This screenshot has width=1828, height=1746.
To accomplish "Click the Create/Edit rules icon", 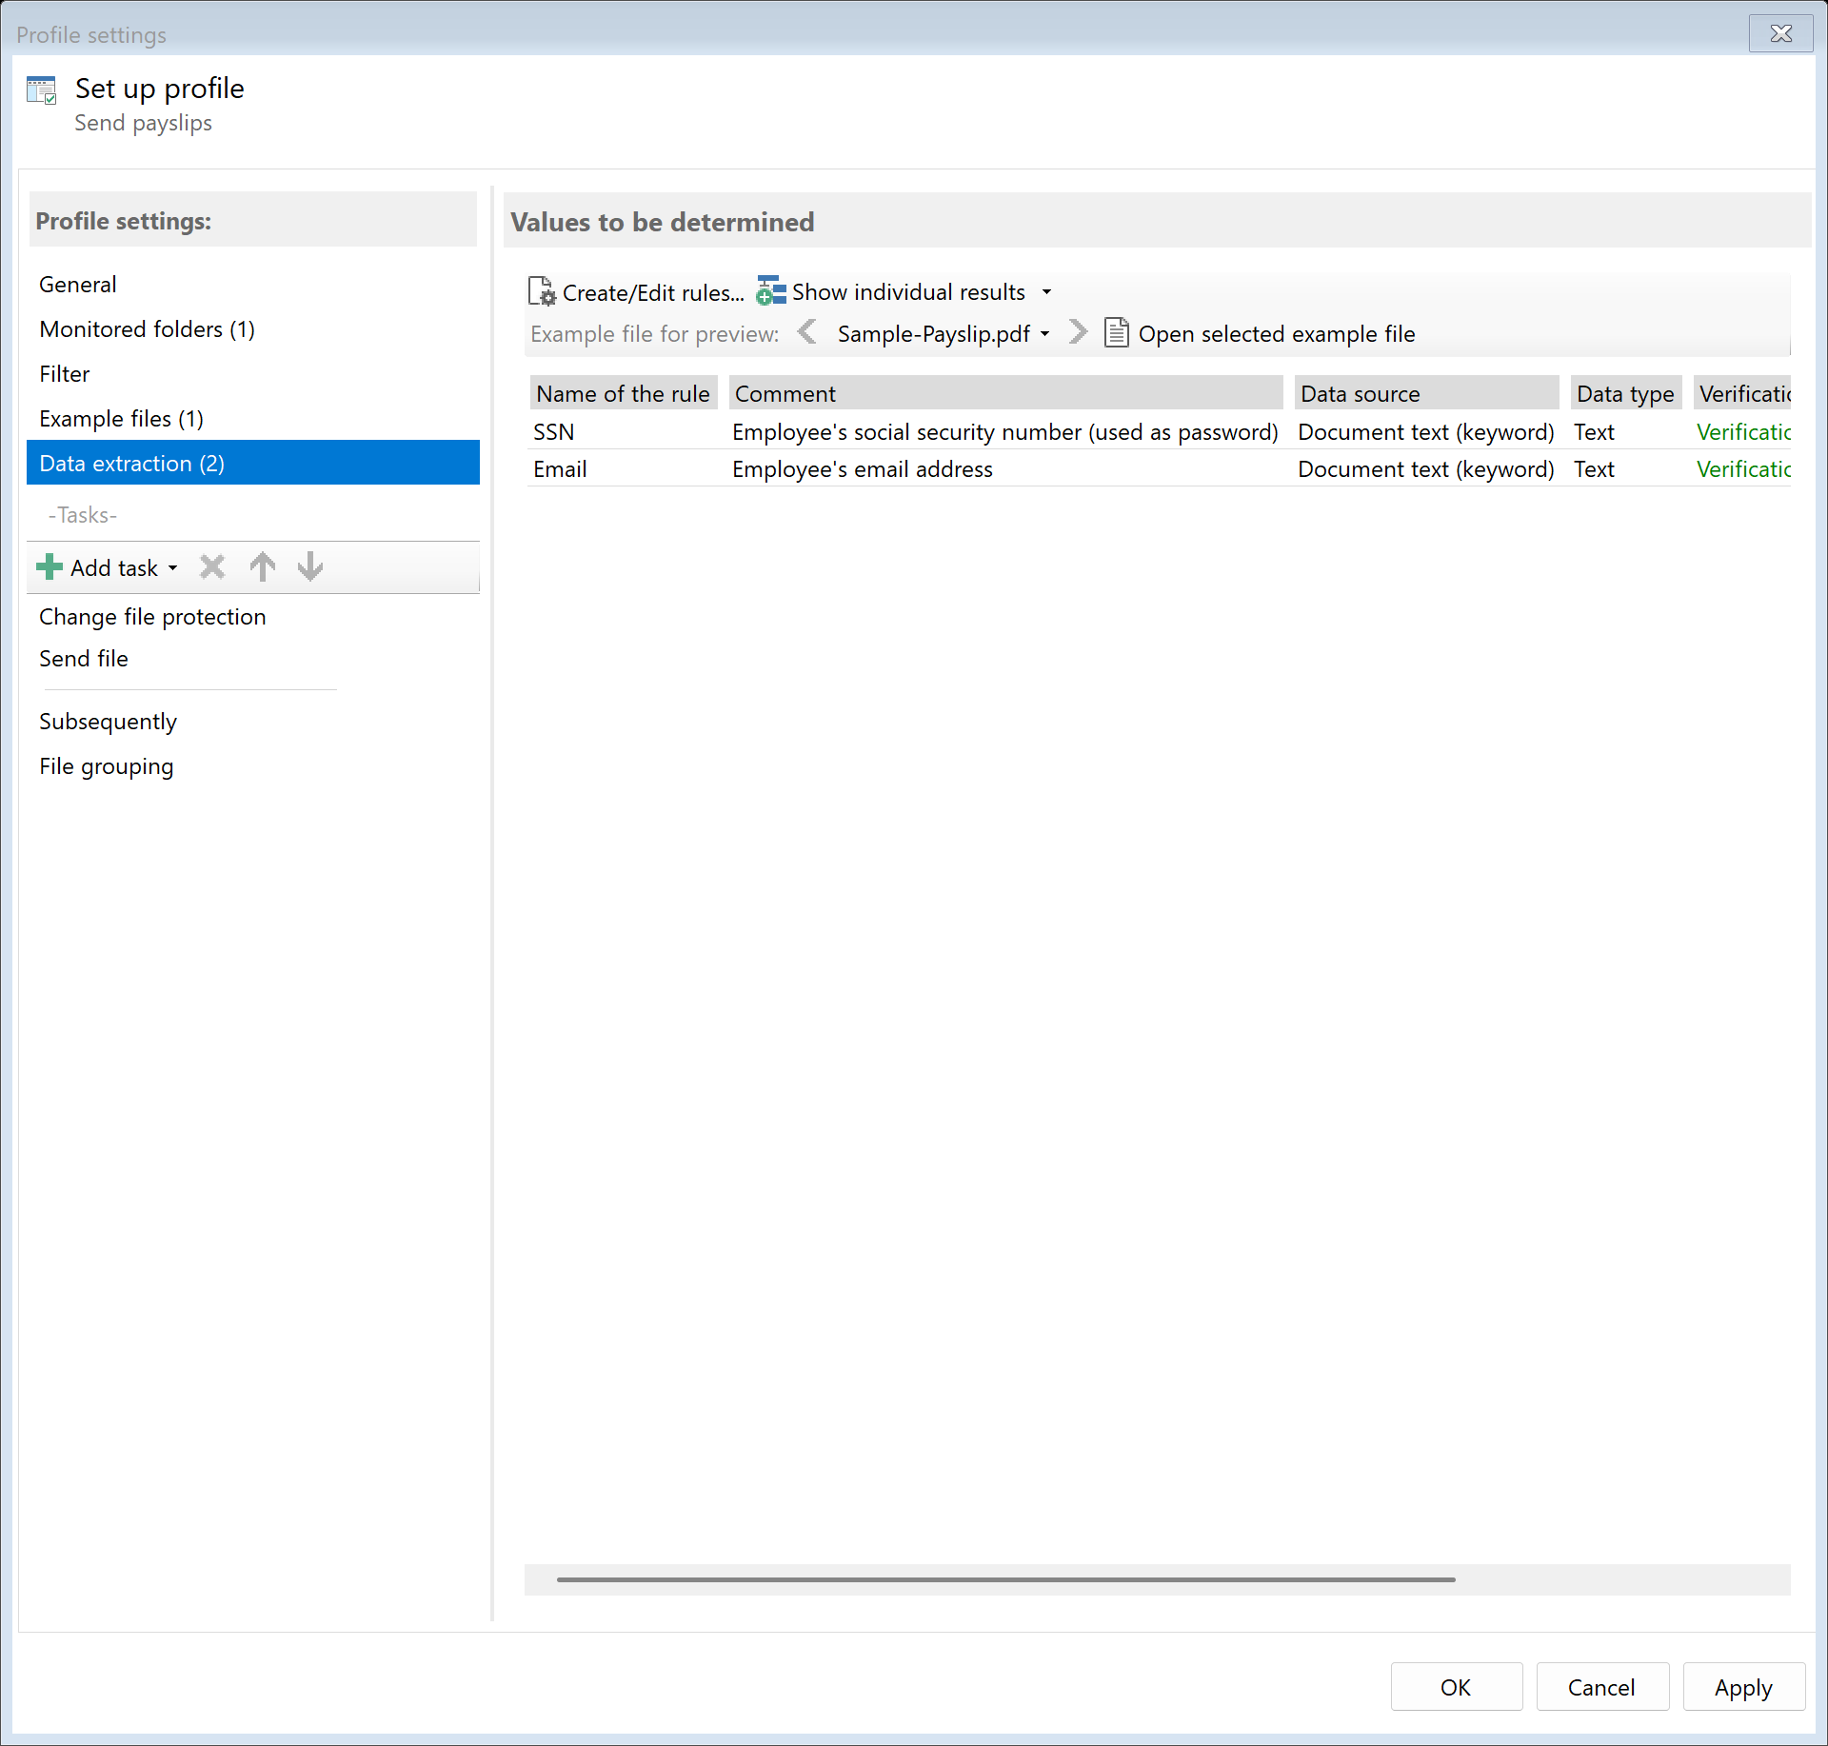I will click(540, 291).
